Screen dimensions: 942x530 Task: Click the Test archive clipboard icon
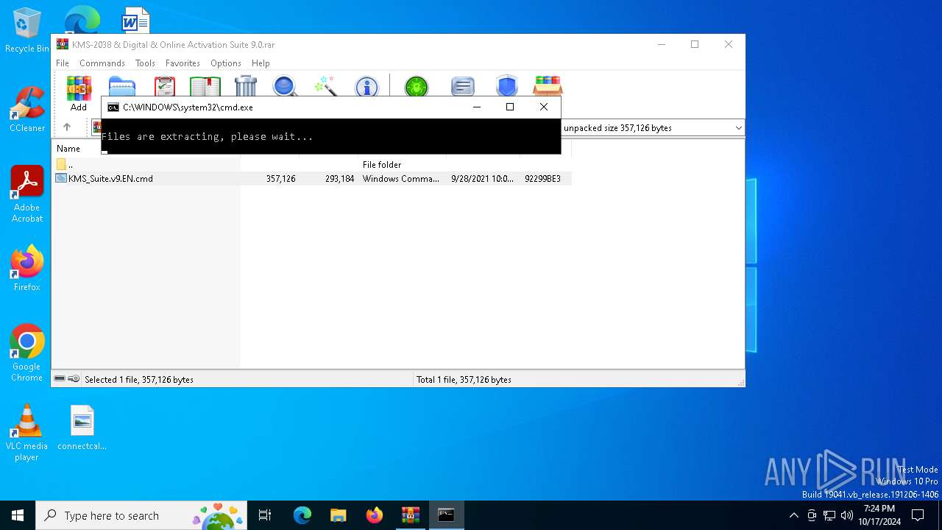[165, 86]
